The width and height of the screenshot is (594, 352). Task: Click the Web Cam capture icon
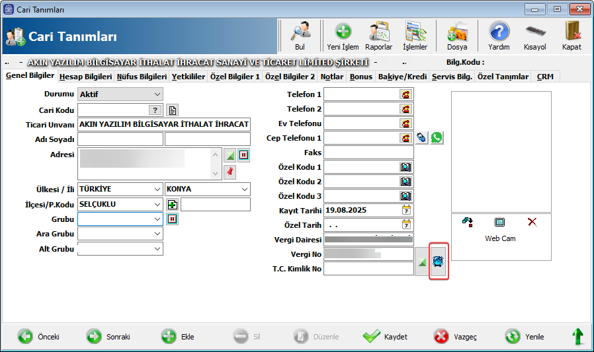pos(499,223)
